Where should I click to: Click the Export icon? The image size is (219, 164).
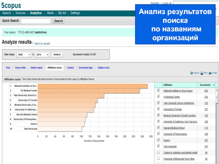pyautogui.click(x=192, y=73)
